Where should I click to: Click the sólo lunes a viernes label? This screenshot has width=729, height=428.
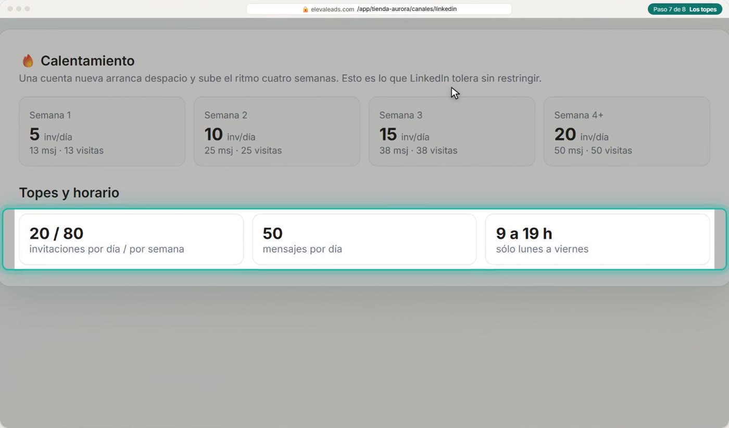tap(542, 249)
